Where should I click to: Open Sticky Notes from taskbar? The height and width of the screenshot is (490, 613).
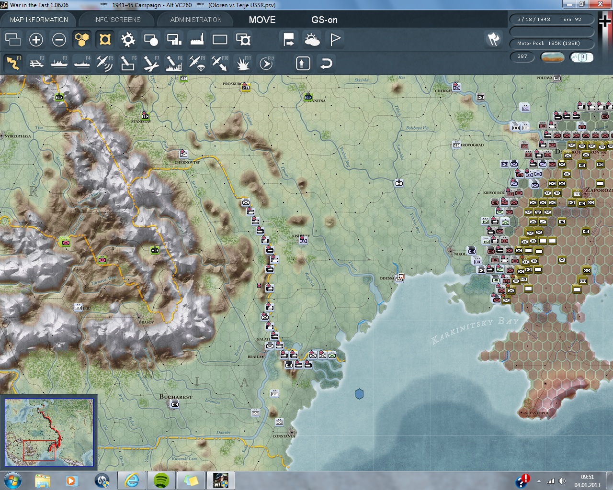(191, 480)
